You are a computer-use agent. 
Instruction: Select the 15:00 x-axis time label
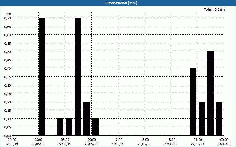[145, 140]
